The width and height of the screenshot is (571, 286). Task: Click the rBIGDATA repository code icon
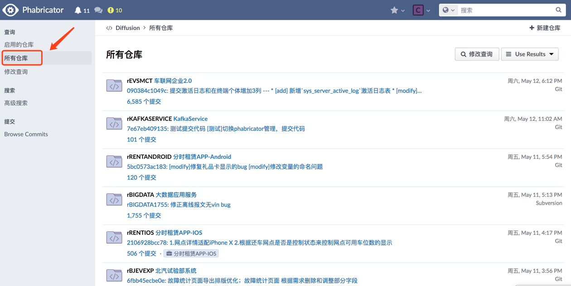(x=114, y=200)
